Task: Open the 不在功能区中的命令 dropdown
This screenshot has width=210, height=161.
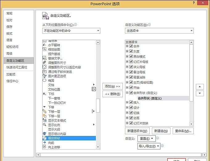Action: coord(71,31)
